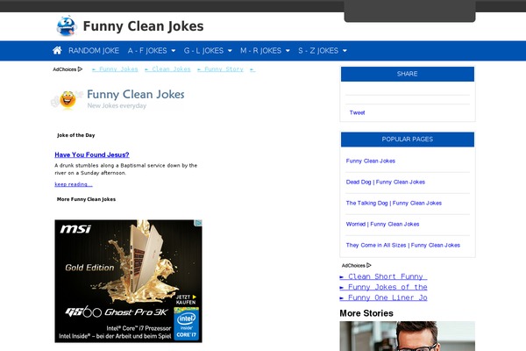The image size is (526, 351).
Task: Expand the S - Z Jokes menu
Action: (323, 51)
